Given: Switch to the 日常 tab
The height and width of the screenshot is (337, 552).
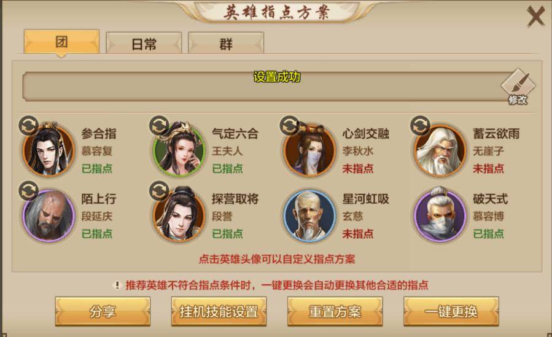Looking at the screenshot, I should [x=144, y=44].
